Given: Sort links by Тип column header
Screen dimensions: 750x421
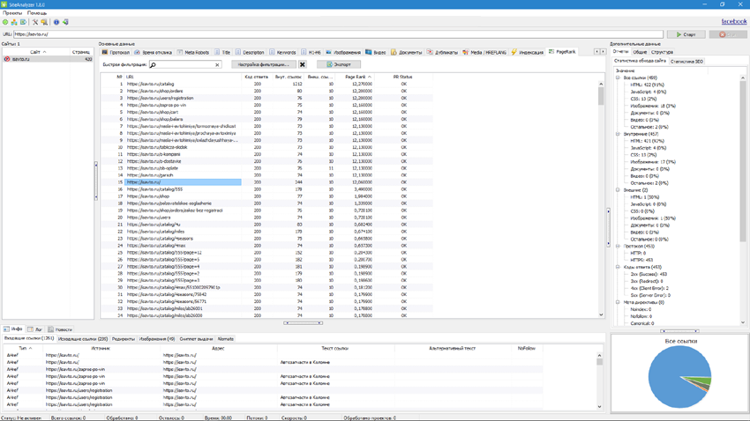Looking at the screenshot, I should tap(23, 349).
